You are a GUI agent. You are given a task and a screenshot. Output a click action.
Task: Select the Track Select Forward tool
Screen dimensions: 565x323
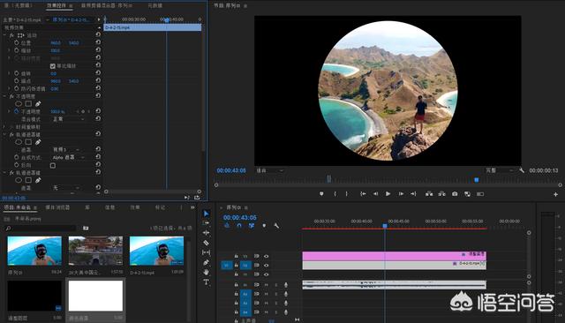206,223
